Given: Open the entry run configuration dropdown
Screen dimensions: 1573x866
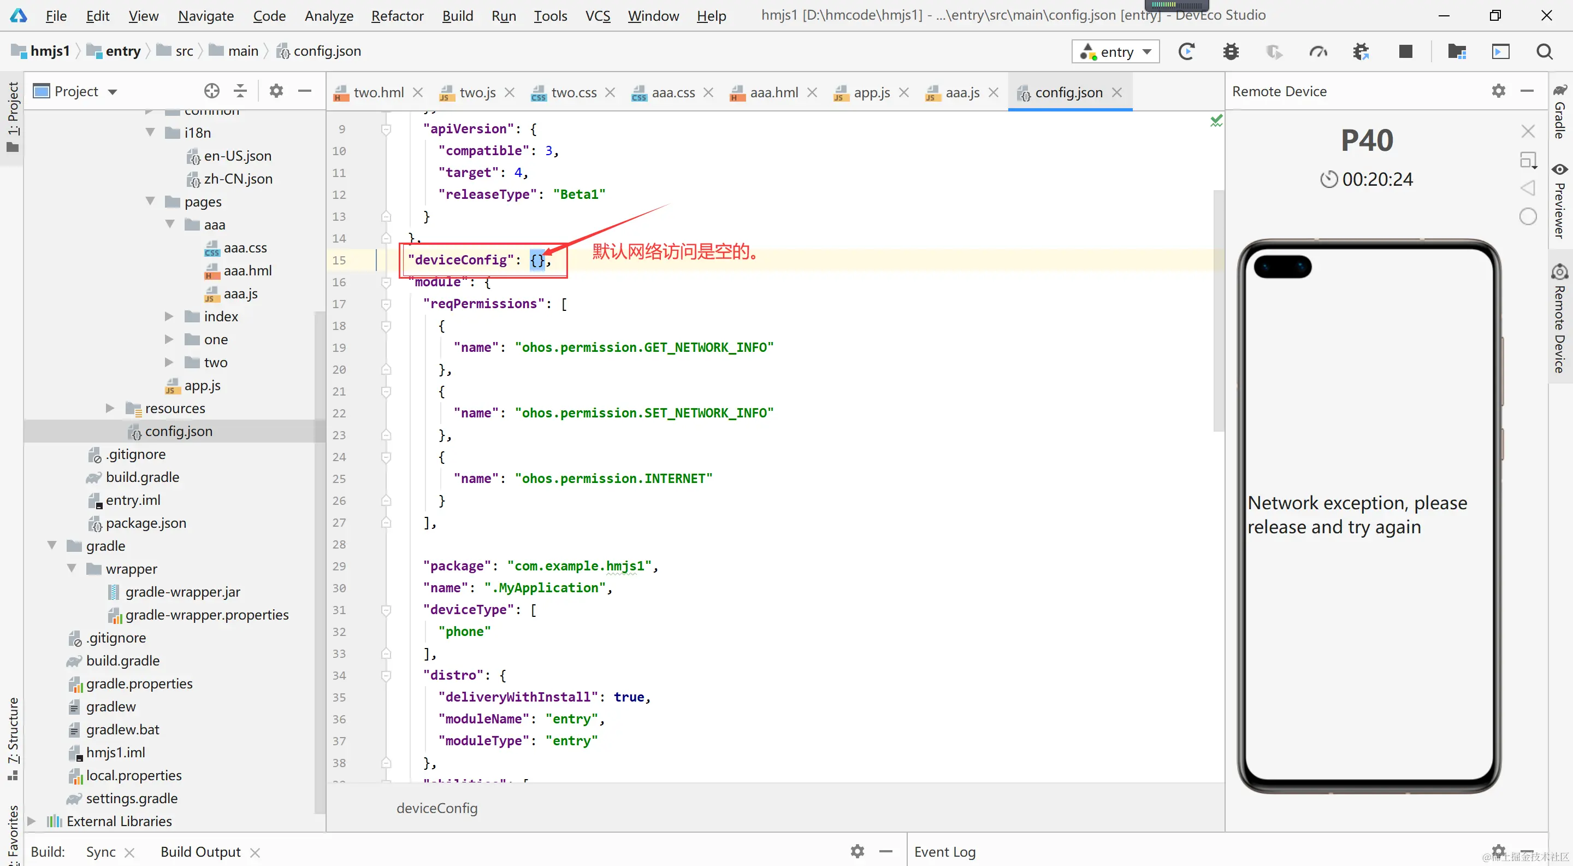Looking at the screenshot, I should pos(1115,52).
